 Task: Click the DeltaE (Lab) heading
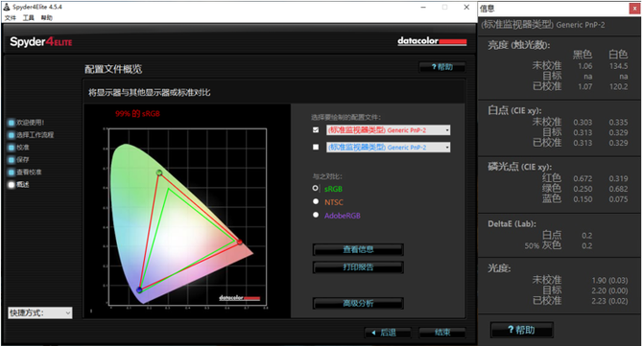click(512, 223)
